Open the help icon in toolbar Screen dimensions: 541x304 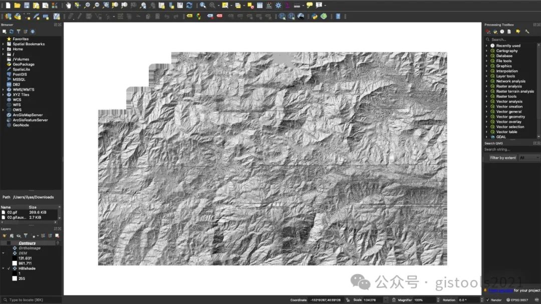click(338, 16)
